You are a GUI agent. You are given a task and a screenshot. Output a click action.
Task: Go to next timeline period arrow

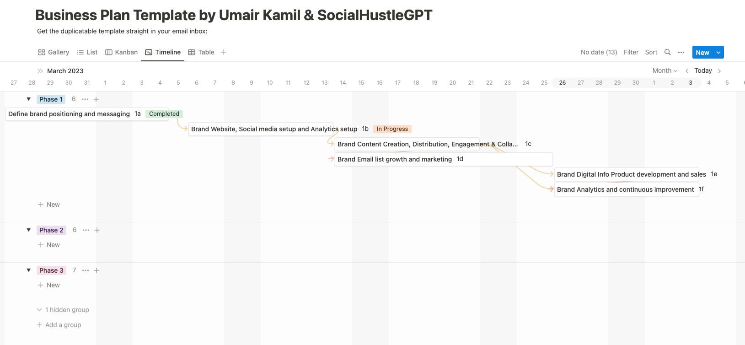click(x=719, y=71)
